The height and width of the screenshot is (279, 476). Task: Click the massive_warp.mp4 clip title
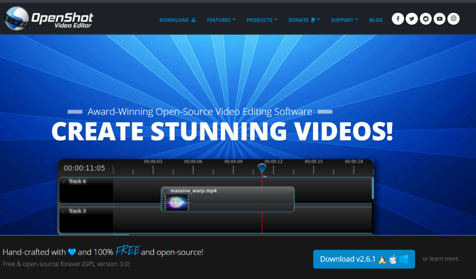click(193, 190)
